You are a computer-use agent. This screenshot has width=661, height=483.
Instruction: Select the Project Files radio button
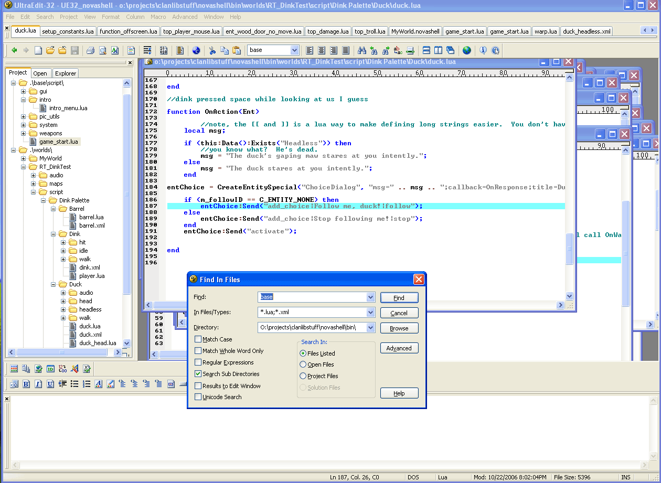(303, 376)
